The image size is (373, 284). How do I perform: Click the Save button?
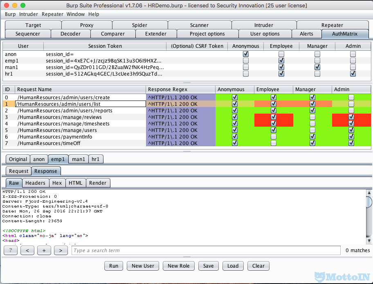(209, 266)
